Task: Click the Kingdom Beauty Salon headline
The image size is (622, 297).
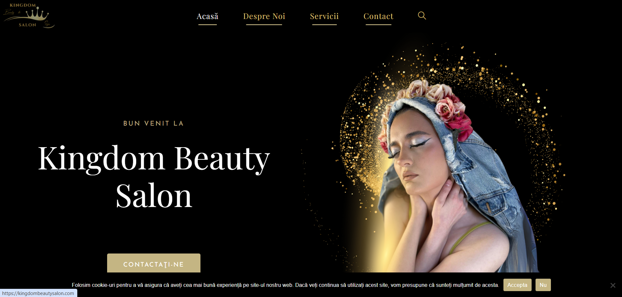Action: 154,177
